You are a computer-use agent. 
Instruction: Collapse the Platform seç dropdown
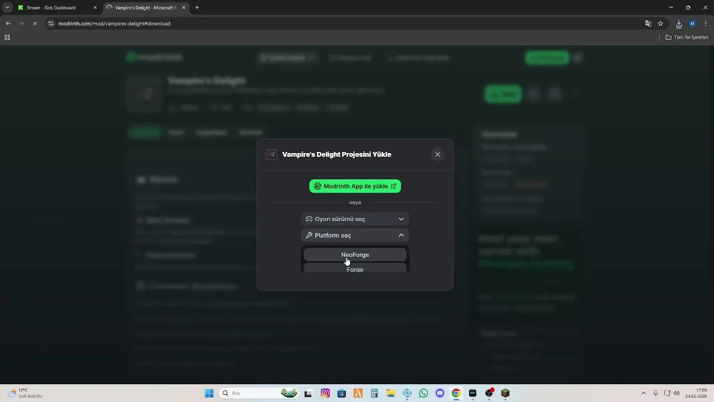(x=355, y=235)
